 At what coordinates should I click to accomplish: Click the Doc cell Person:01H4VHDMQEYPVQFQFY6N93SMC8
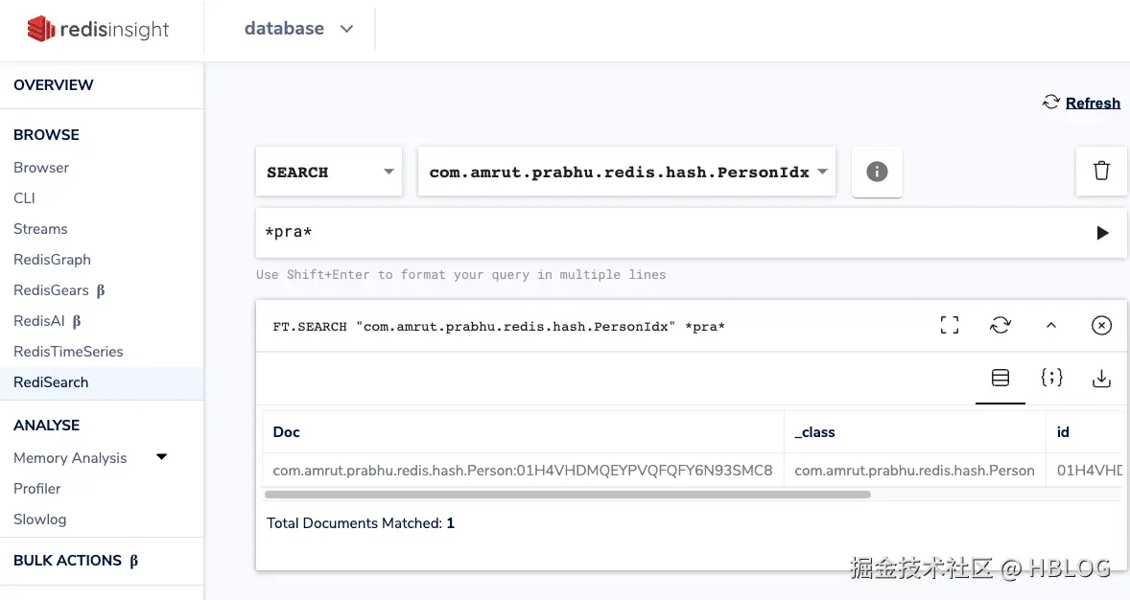pyautogui.click(x=523, y=471)
